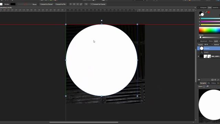Select the Layers tab
The width and height of the screenshot is (220, 124).
tap(216, 41)
